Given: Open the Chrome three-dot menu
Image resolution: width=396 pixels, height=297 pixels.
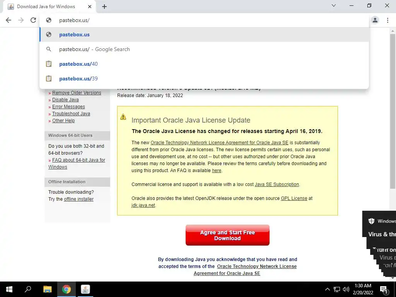Looking at the screenshot, I should pos(387,20).
